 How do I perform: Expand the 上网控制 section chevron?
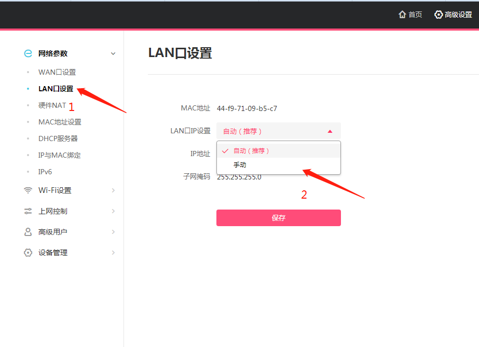[x=113, y=211]
